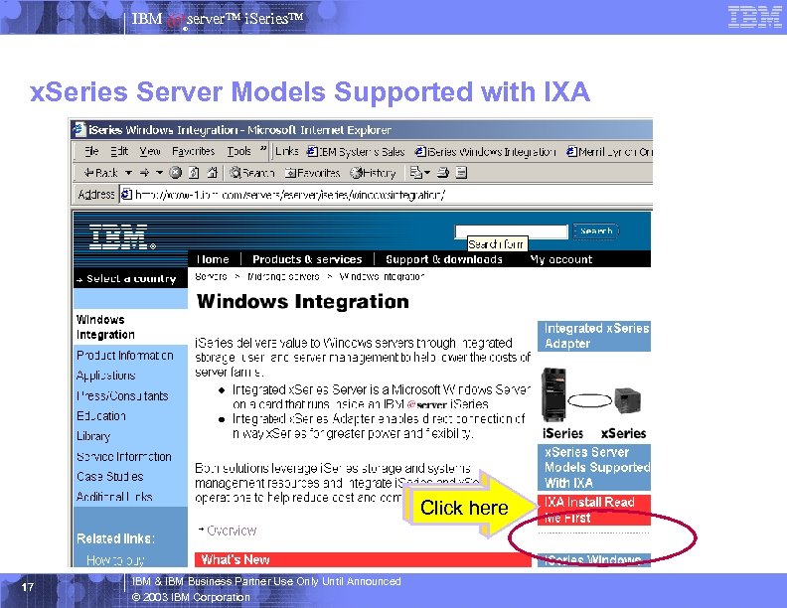Click the iSeries server image
The height and width of the screenshot is (608, 787).
point(553,394)
